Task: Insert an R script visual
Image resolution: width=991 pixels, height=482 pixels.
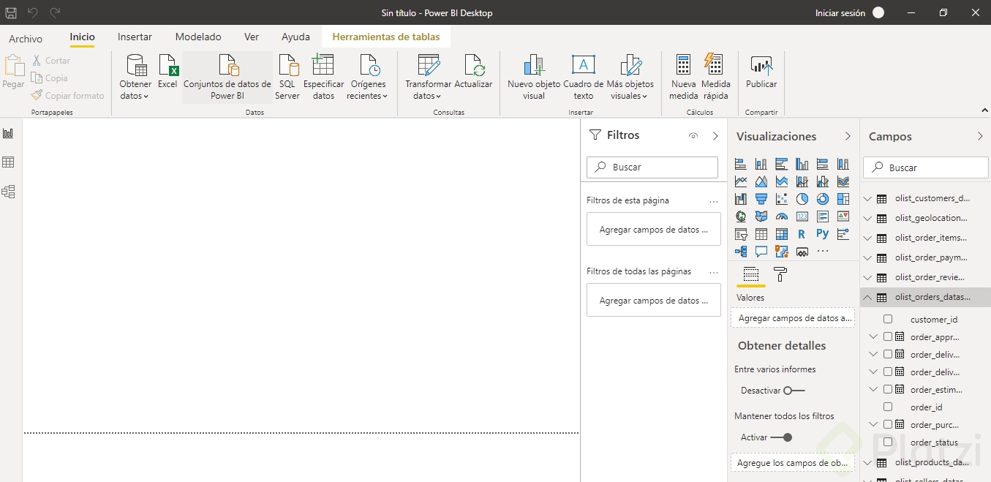Action: pos(802,233)
